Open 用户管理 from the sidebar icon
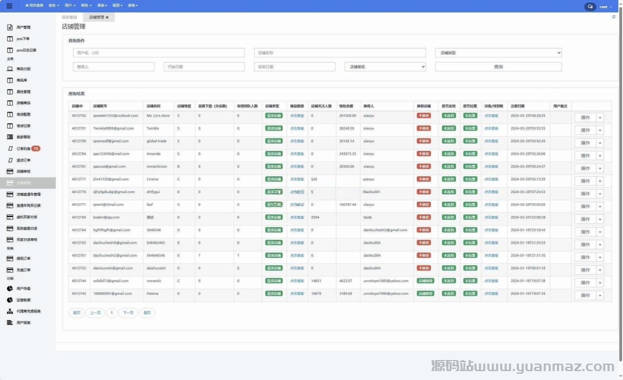The image size is (623, 380). point(10,28)
